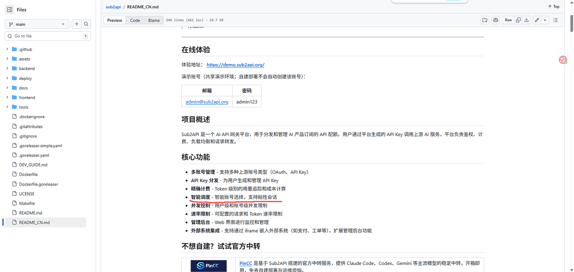Expand the docs folder chevron
Screen dimensions: 574x272
(x=7, y=88)
